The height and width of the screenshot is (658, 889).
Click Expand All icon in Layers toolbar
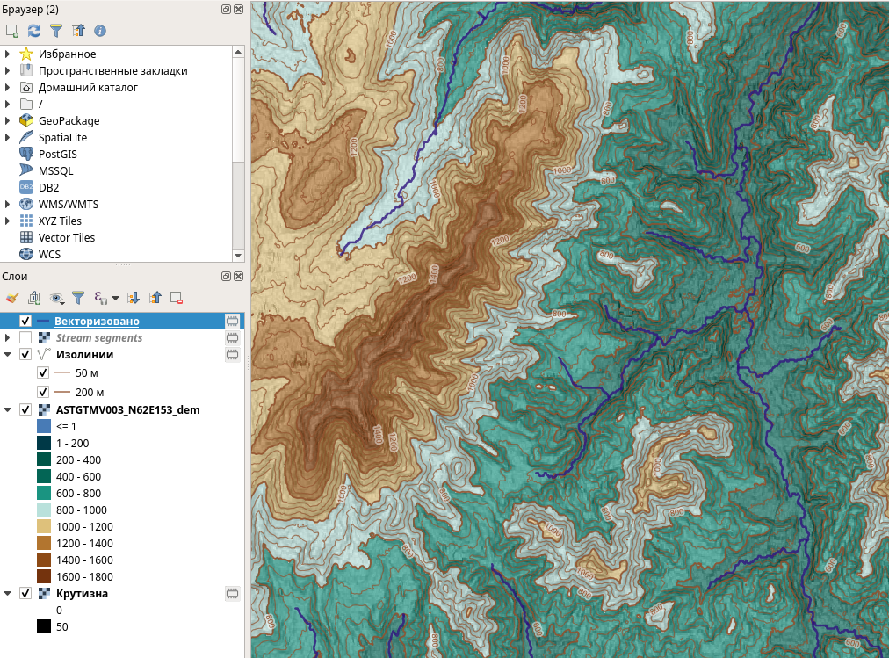pos(134,298)
